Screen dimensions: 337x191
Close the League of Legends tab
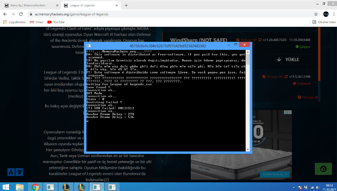pyautogui.click(x=117, y=6)
